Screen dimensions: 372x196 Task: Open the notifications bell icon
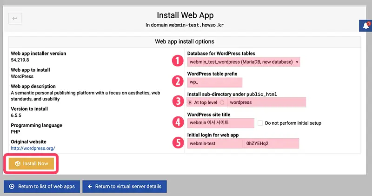365,26
